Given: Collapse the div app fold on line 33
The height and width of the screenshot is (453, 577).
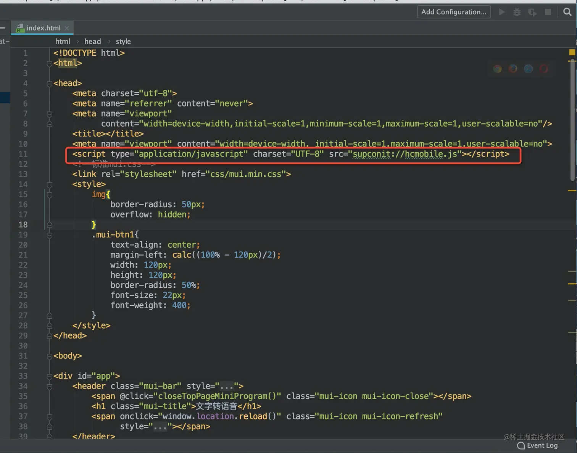Looking at the screenshot, I should pos(49,376).
